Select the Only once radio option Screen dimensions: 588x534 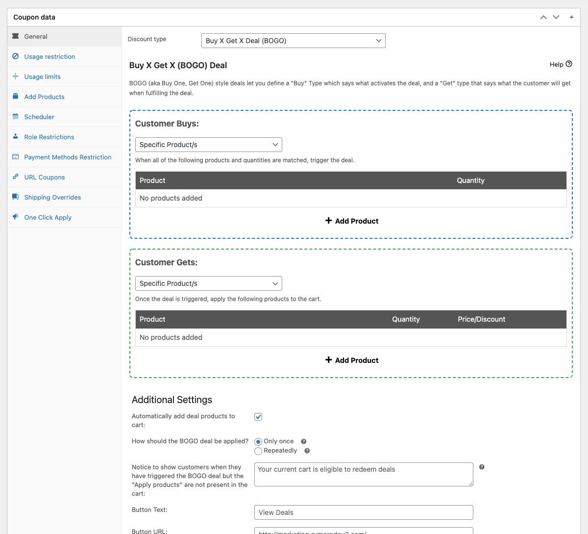pyautogui.click(x=258, y=442)
